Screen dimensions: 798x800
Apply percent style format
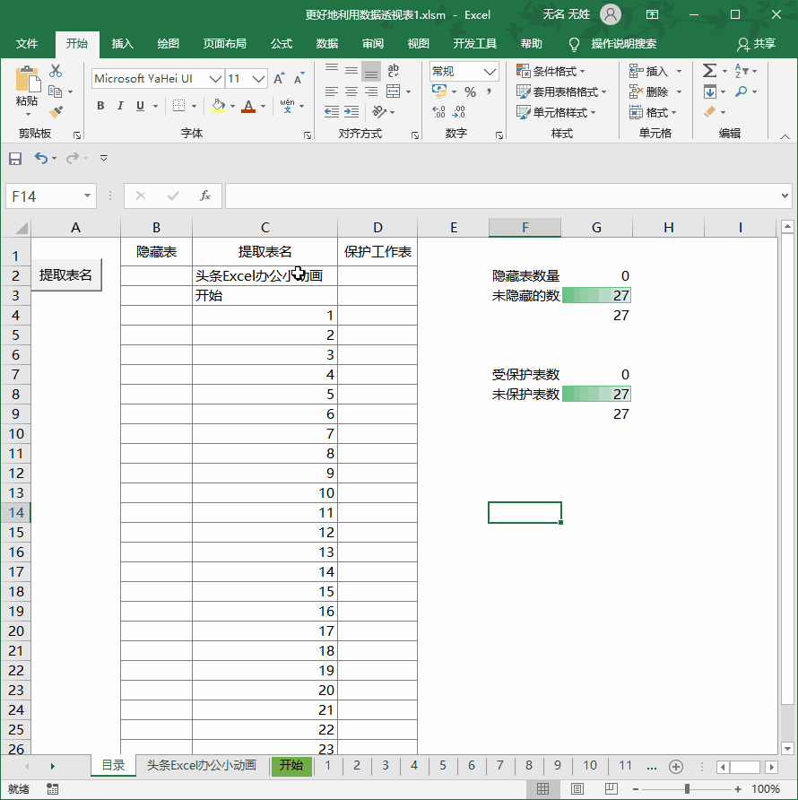(x=470, y=91)
